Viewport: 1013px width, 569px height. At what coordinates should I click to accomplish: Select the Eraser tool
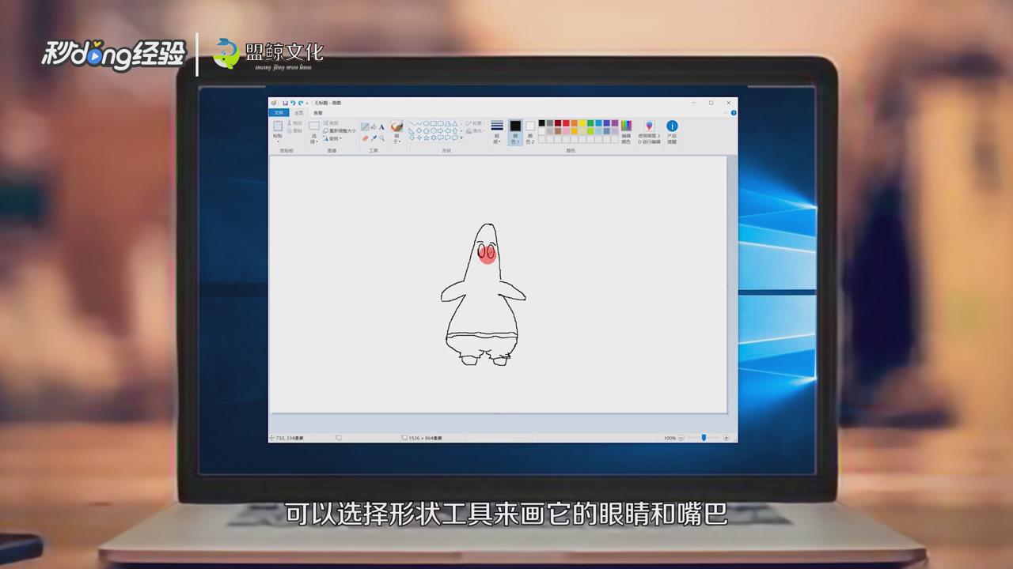pyautogui.click(x=365, y=138)
